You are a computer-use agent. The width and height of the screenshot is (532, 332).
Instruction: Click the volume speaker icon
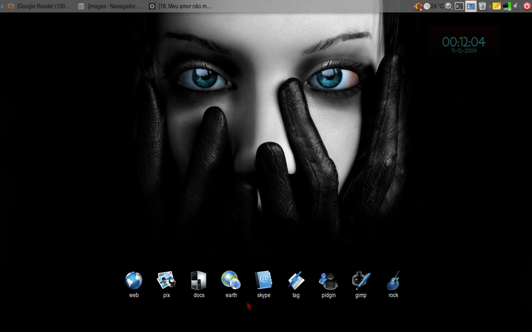point(517,6)
